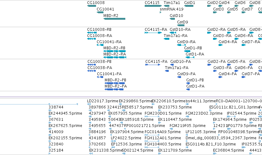Select the GstD9-RA transcript label
Image resolution: width=262 pixels, height=155 pixels.
[x=186, y=42]
